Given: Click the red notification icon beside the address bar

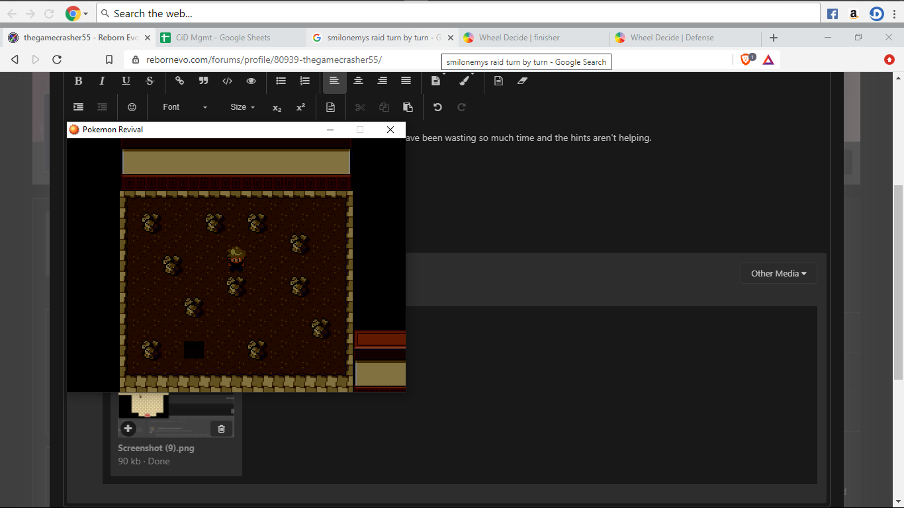Looking at the screenshot, I should tap(889, 60).
